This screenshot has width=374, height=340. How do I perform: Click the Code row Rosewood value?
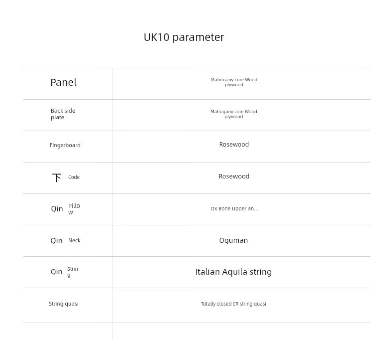(234, 176)
